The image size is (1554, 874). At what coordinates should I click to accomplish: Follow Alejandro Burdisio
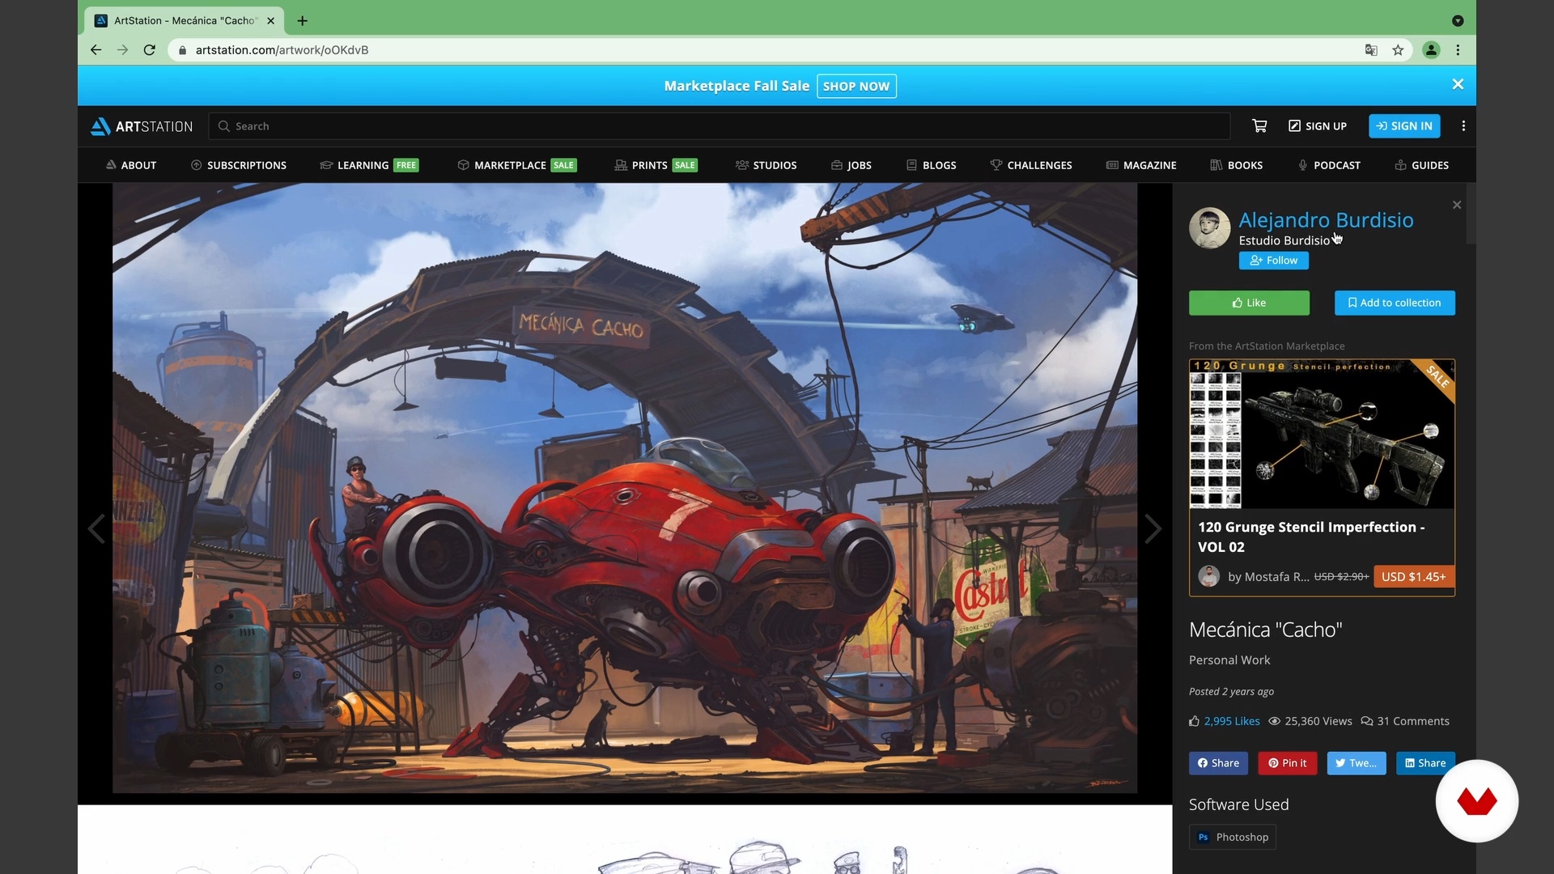[1273, 261]
